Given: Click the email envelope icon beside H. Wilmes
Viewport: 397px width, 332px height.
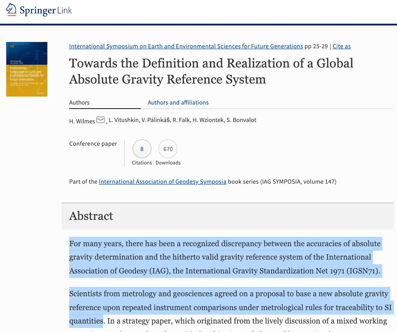Looking at the screenshot, I should (x=100, y=120).
